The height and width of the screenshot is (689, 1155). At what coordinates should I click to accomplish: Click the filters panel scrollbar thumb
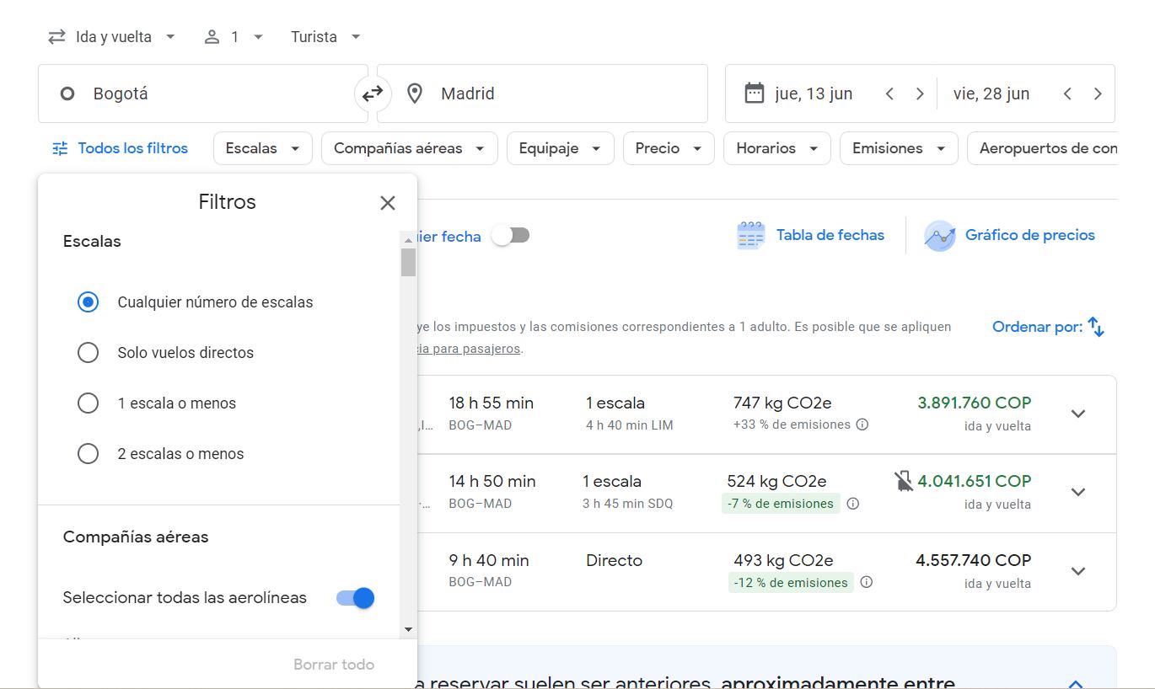pos(408,262)
